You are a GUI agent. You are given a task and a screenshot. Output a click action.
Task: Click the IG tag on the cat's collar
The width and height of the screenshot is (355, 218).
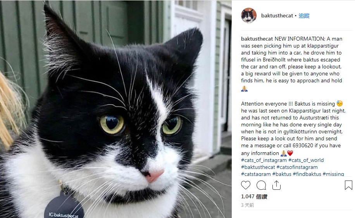[x=64, y=208]
